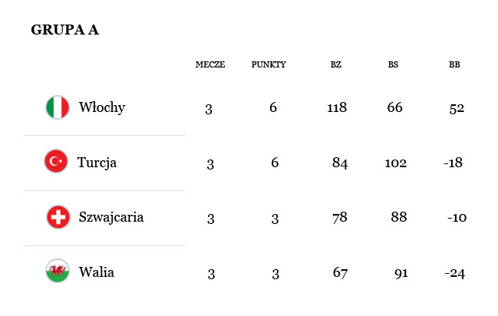Viewport: 498px width, 316px height.
Task: Click the Switzerland flag icon
Action: pos(58,217)
